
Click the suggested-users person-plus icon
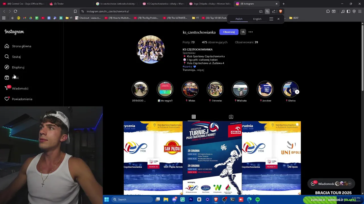pyautogui.click(x=243, y=32)
